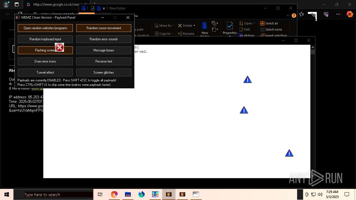Click the red error X icon

click(x=60, y=47)
